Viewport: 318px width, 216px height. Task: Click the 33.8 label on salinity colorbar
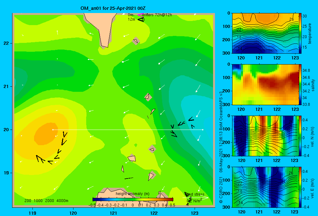pos(306,105)
